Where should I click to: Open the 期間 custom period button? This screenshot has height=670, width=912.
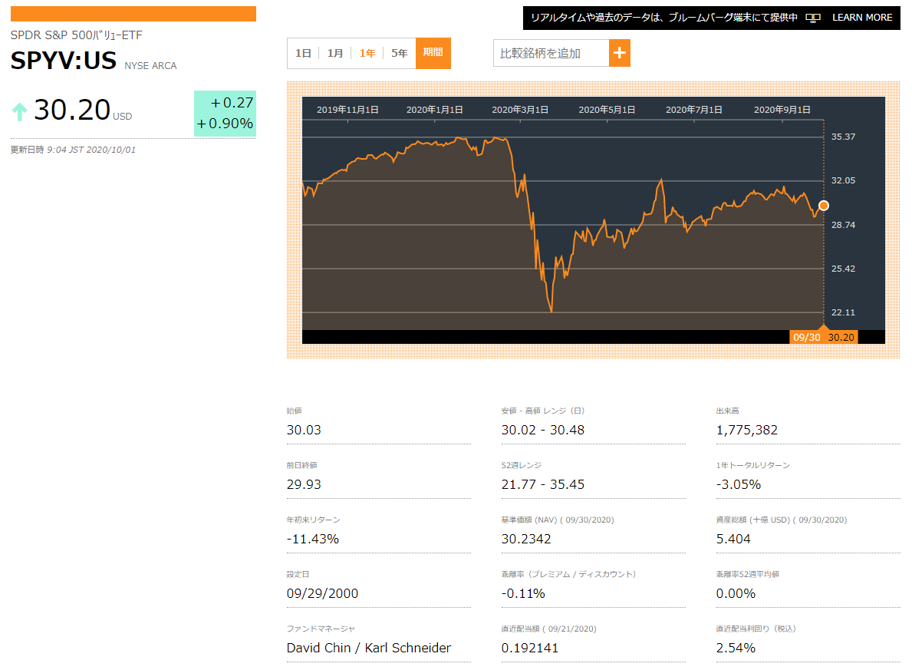pos(433,53)
